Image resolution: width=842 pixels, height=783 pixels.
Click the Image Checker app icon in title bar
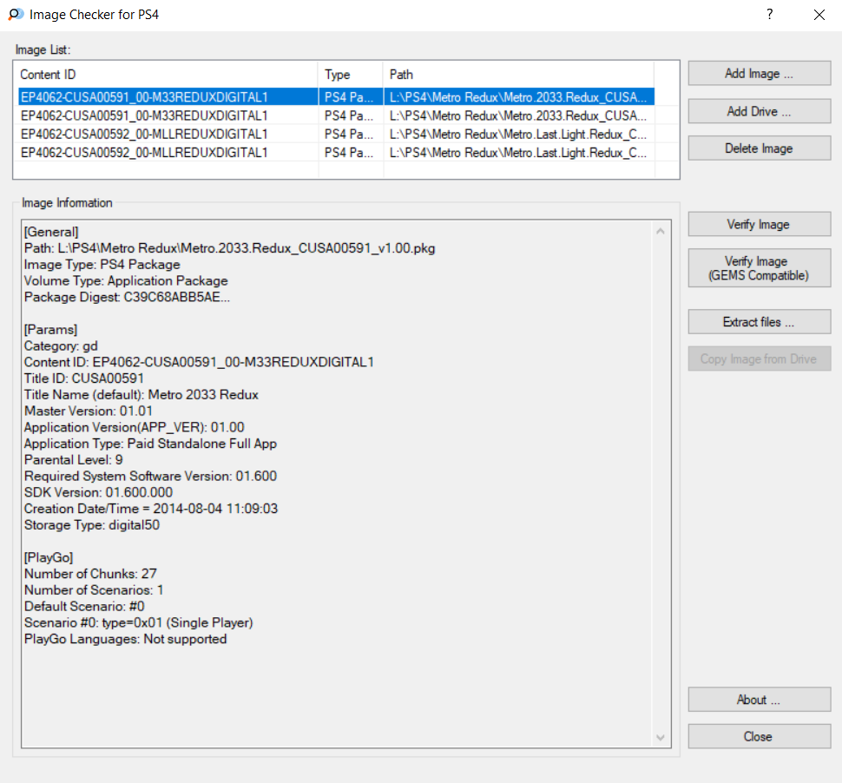click(x=15, y=15)
